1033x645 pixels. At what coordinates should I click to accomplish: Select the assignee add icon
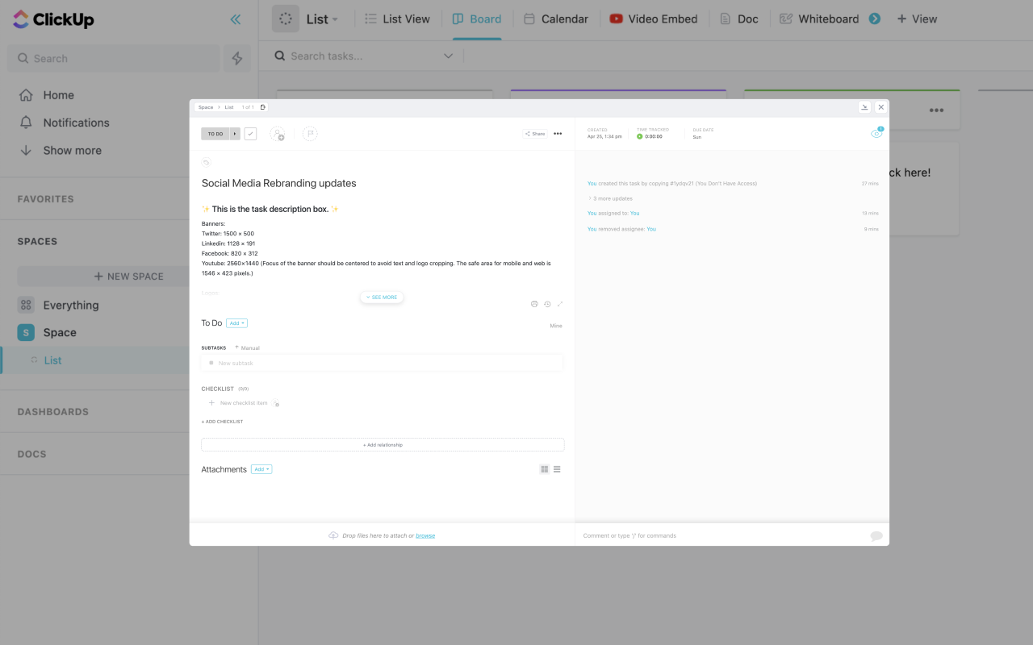click(278, 133)
